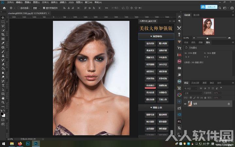Select the Horizontal Type tool

click(3, 85)
